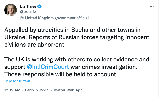
Task: Click the line starting with Appalled by atrocities
Action: point(72,30)
